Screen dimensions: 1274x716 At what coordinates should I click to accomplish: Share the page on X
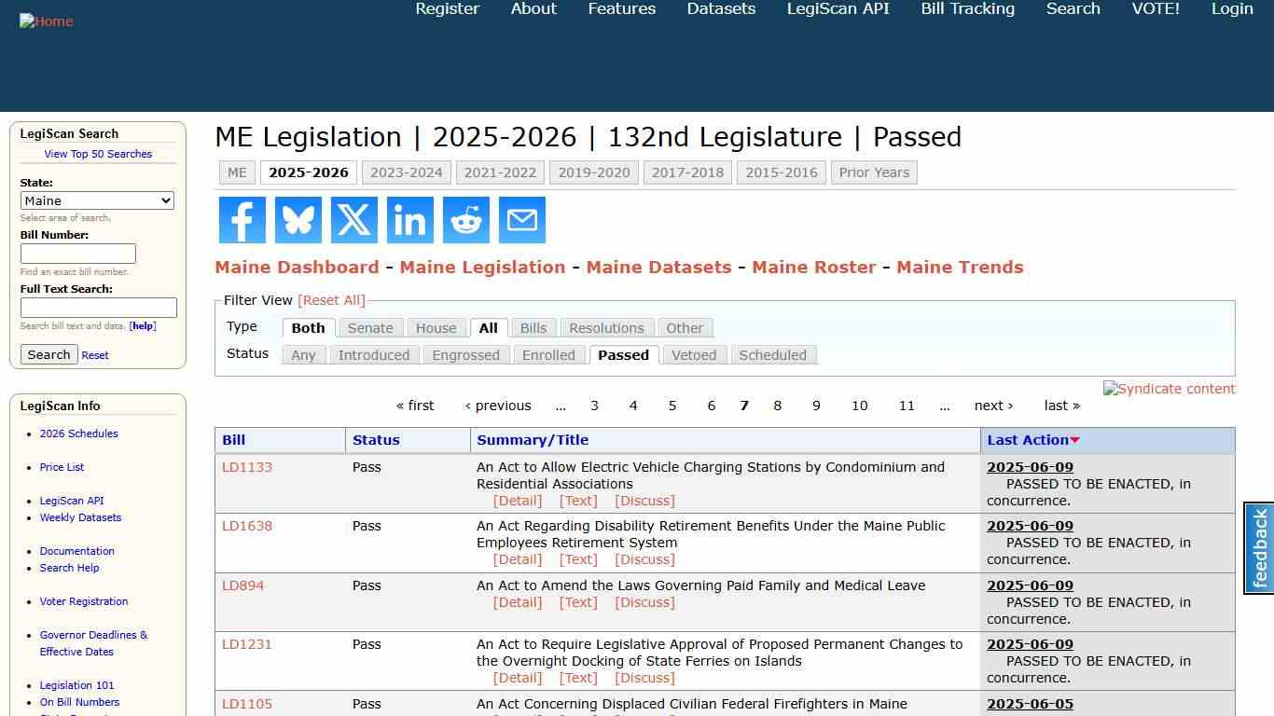353,220
